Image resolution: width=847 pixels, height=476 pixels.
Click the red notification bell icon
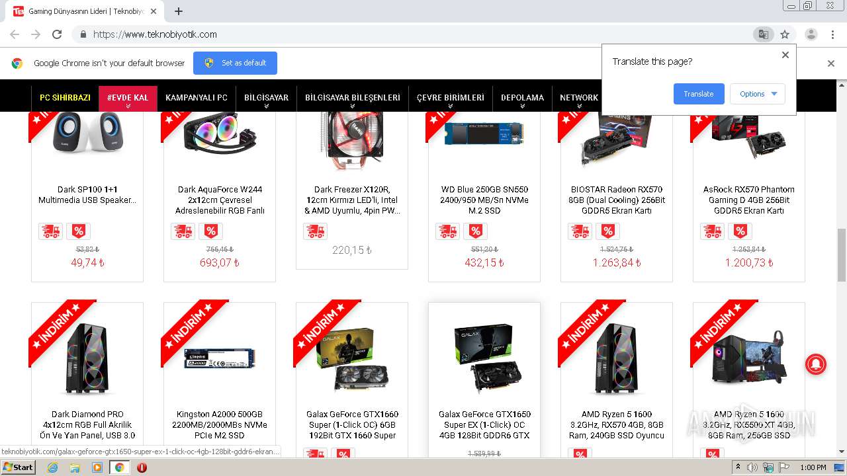(816, 364)
